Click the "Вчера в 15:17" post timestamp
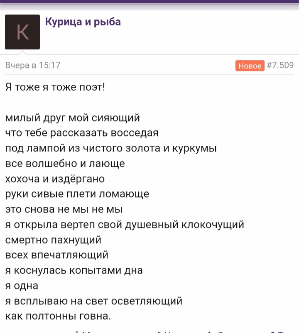This screenshot has height=333, width=299. (33, 65)
